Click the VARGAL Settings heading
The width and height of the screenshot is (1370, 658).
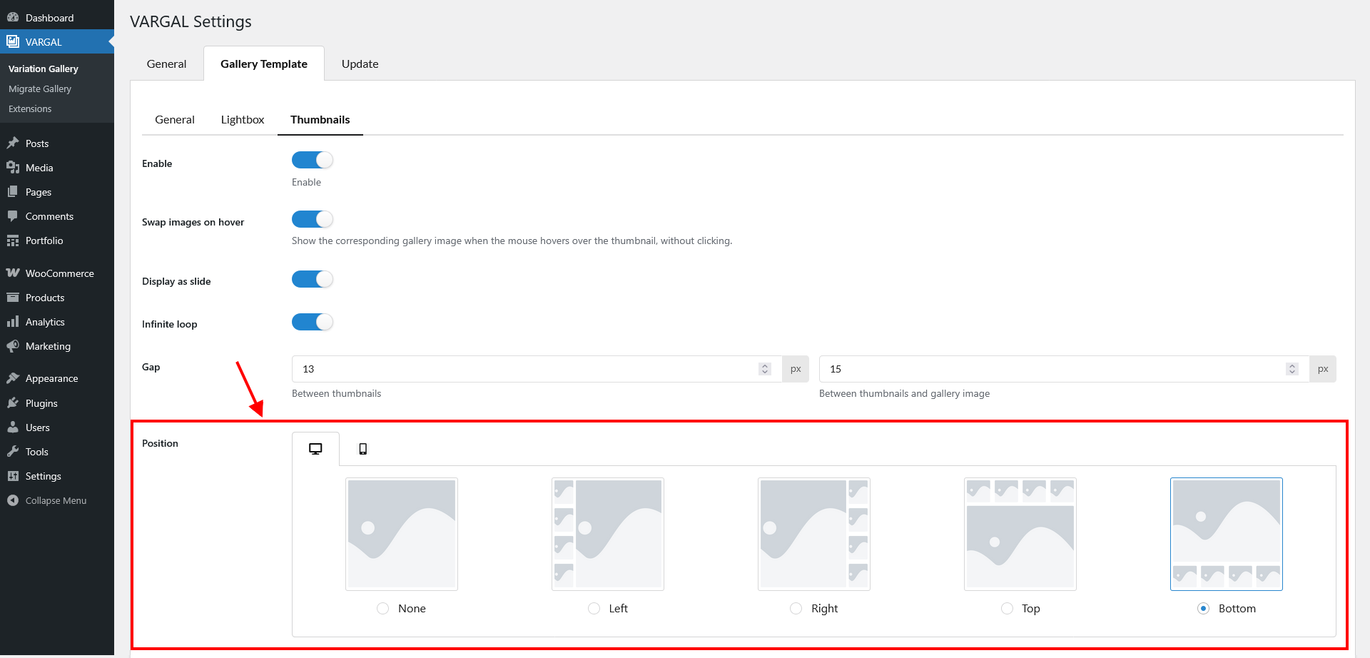pos(191,21)
